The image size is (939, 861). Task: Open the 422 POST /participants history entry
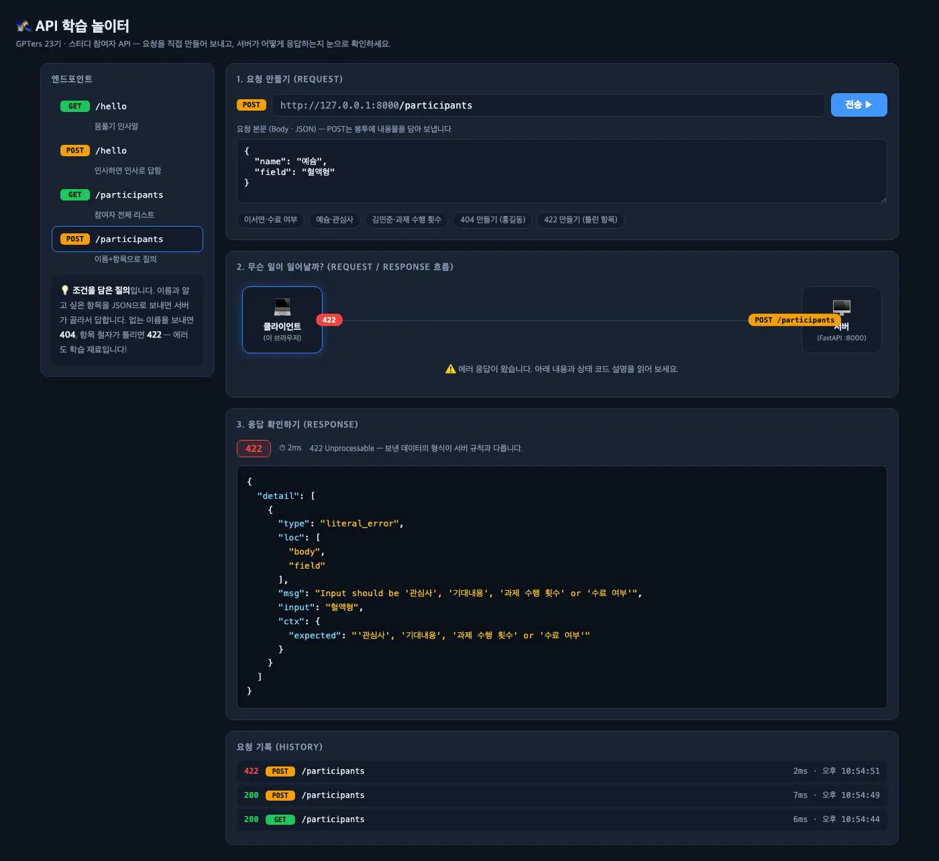coord(562,771)
